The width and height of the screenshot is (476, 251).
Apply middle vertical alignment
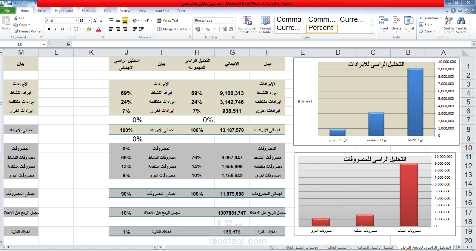click(118, 21)
